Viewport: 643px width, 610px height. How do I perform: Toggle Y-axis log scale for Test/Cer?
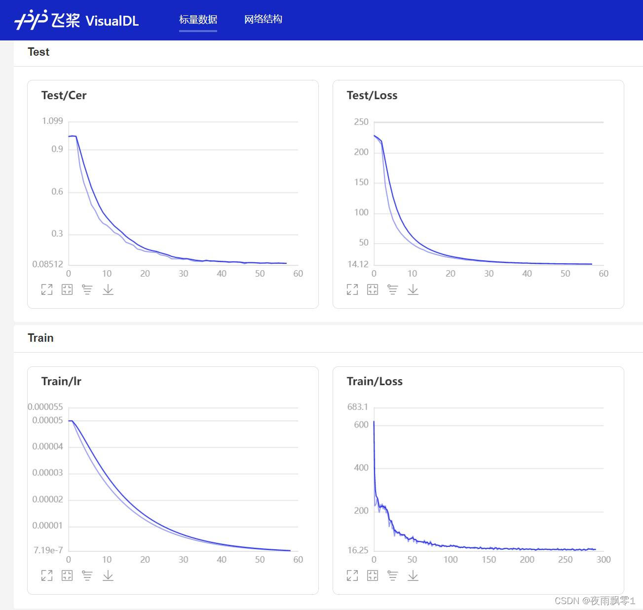[x=87, y=289]
